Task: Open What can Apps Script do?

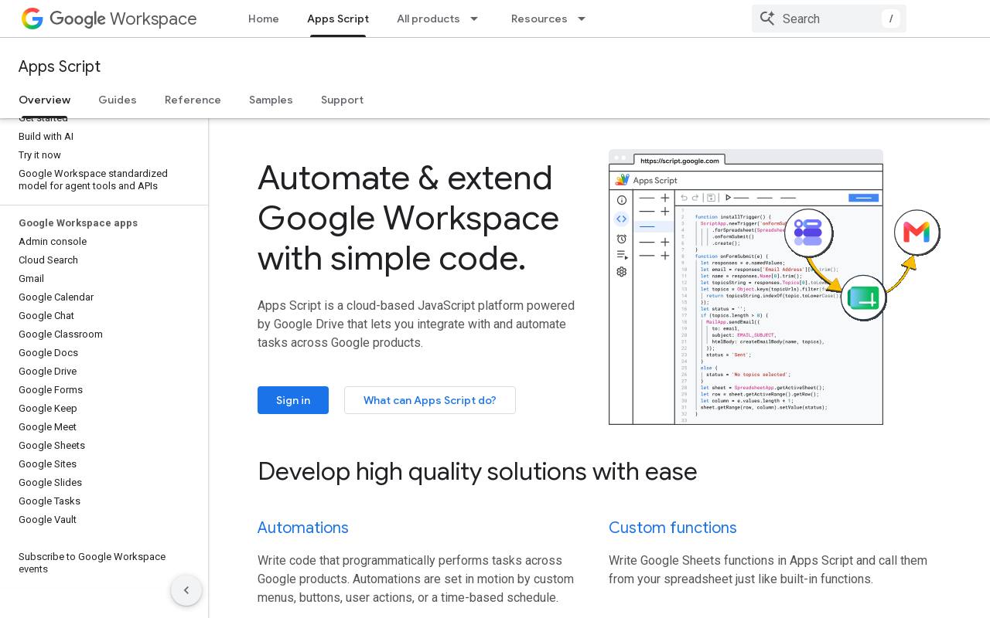Action: click(x=430, y=400)
